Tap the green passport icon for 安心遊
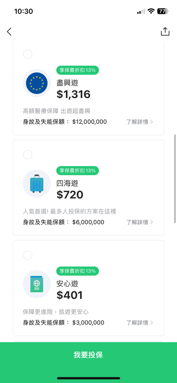 pos(37,284)
